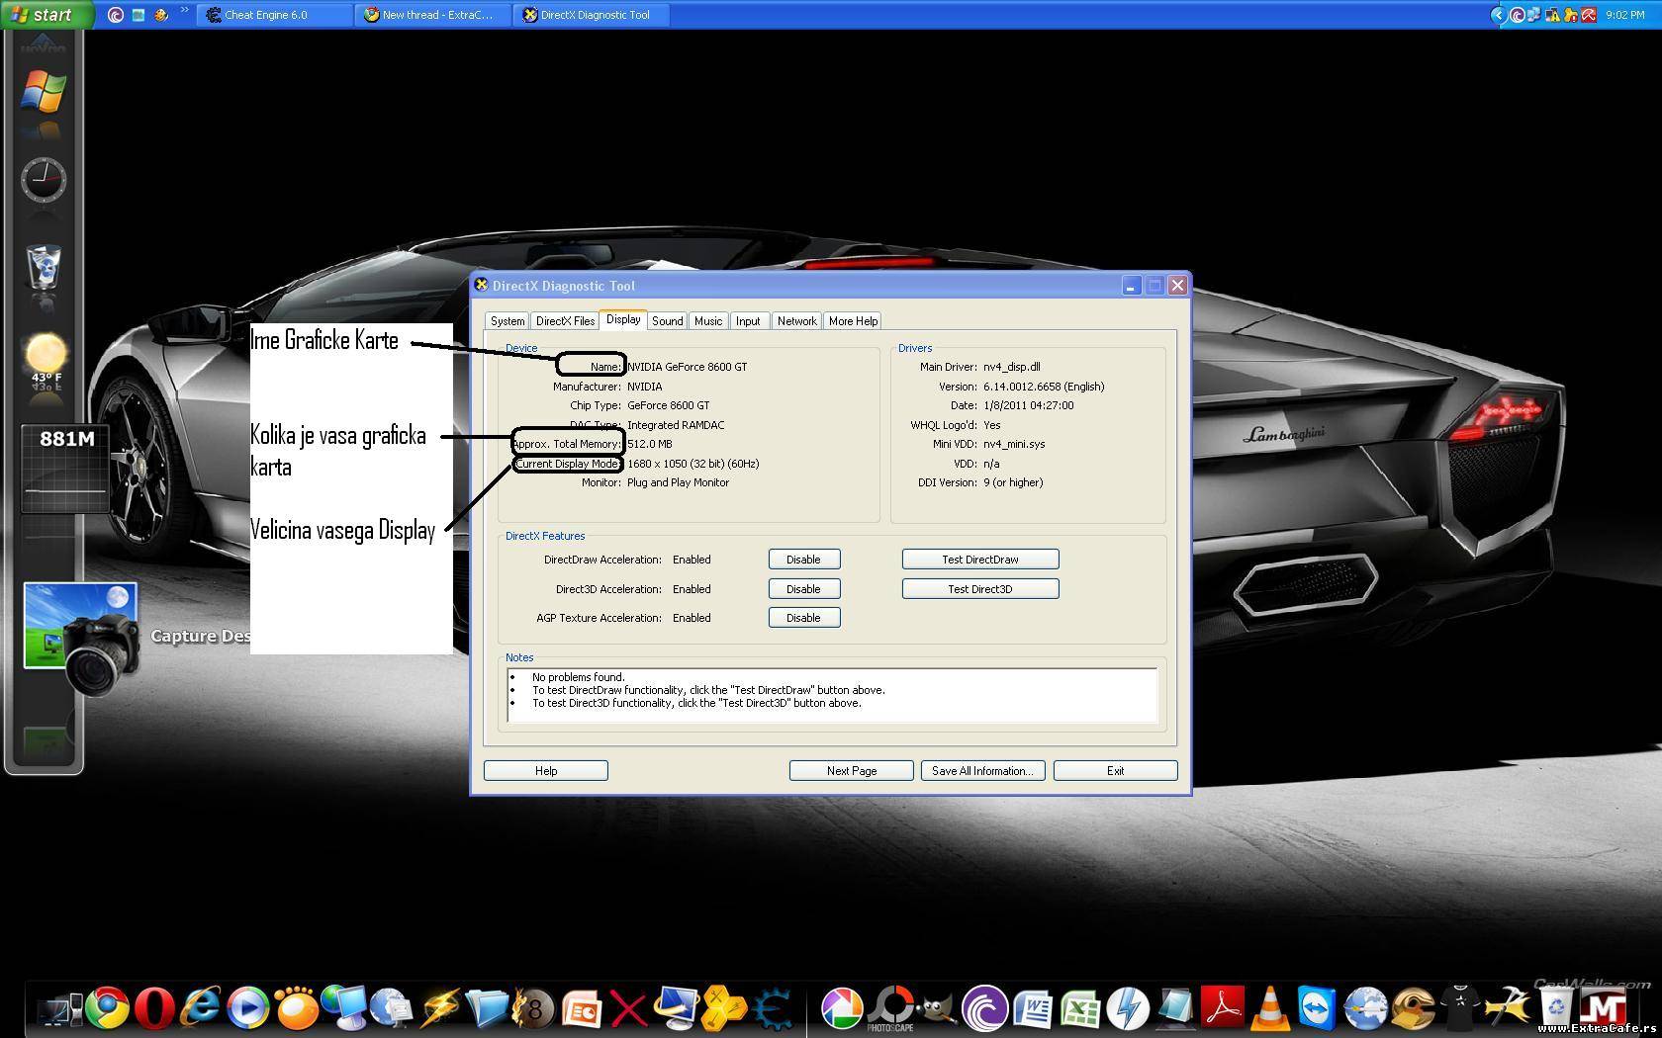Open Picasa from the dock

coord(842,1008)
